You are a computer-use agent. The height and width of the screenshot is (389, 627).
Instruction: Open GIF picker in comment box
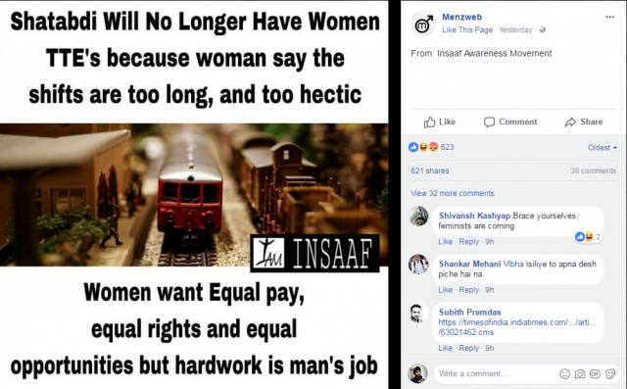point(595,373)
